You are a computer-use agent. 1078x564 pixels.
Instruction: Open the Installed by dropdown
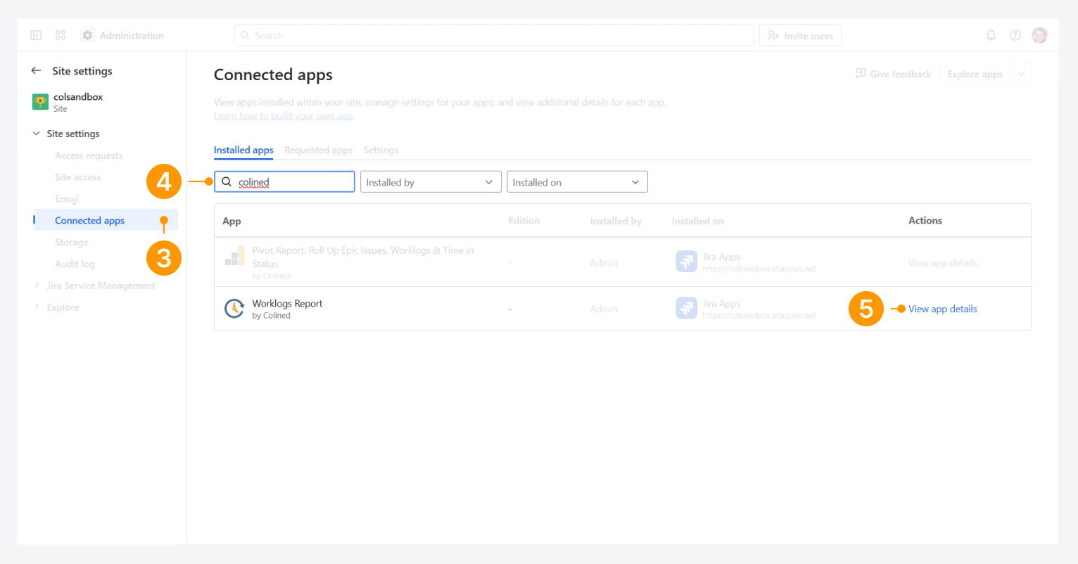pyautogui.click(x=431, y=182)
